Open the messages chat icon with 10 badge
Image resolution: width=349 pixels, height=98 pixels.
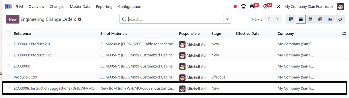(252, 7)
